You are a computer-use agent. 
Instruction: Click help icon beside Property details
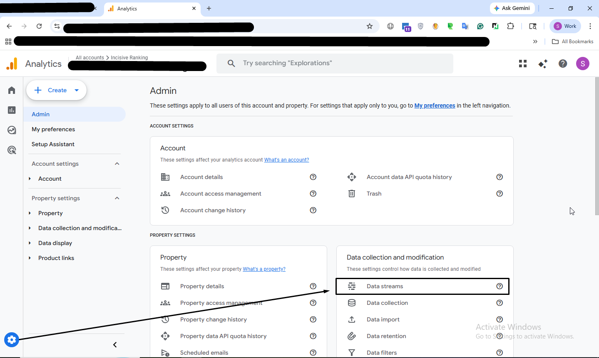(313, 286)
